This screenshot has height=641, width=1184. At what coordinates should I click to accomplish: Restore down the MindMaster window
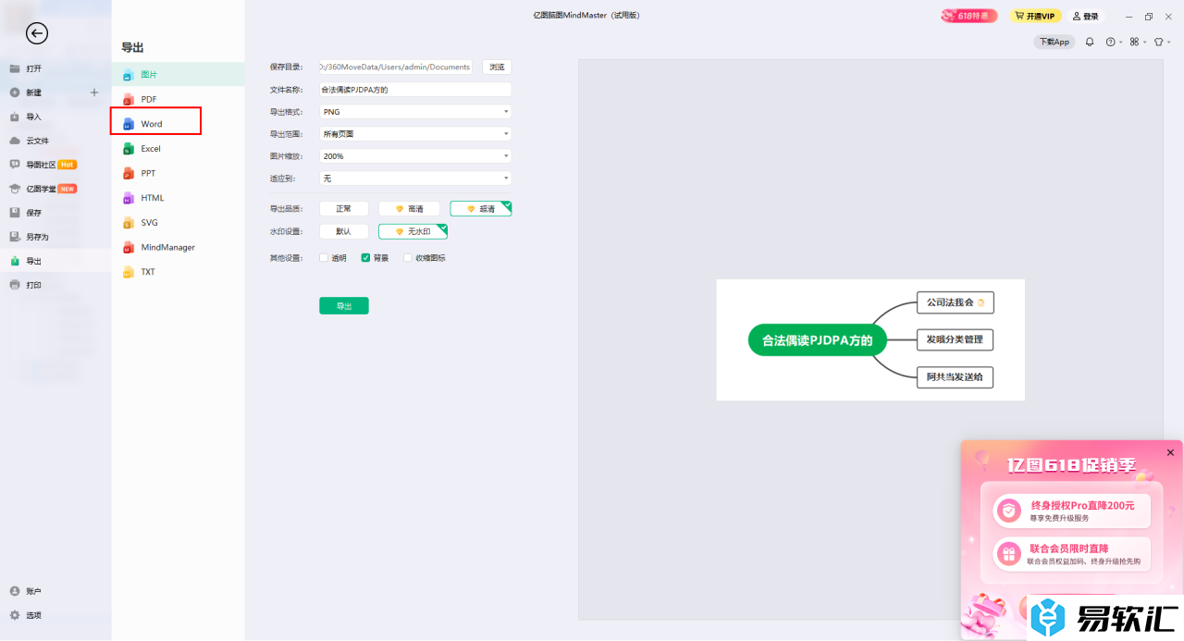pyautogui.click(x=1149, y=16)
